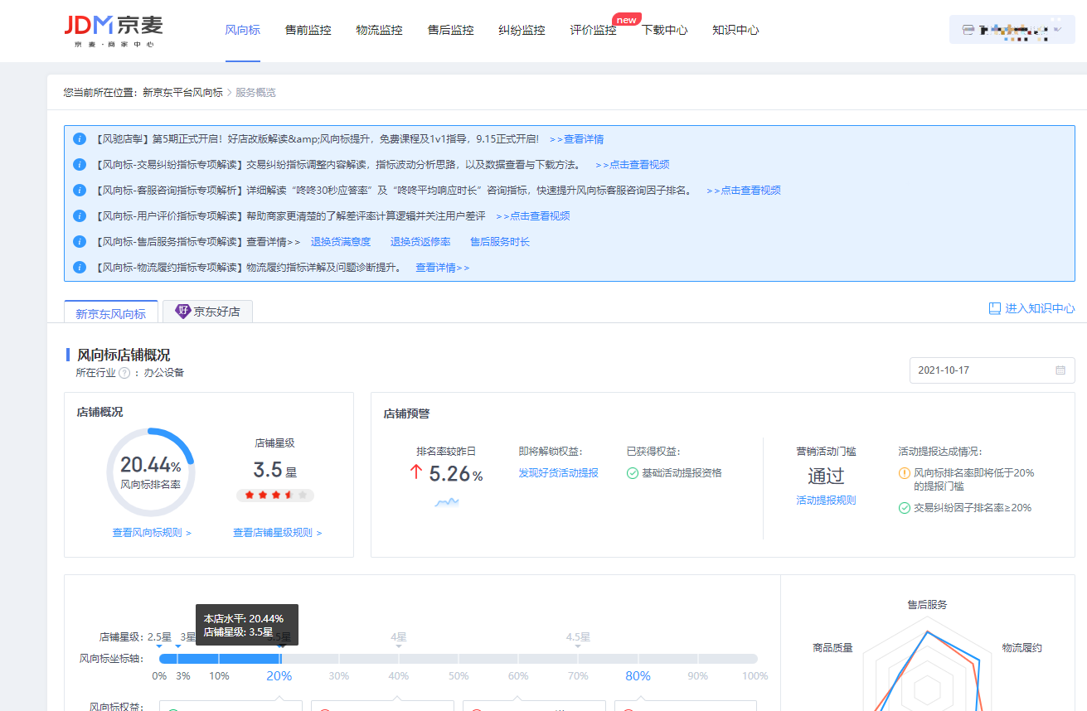Viewport: 1087px width, 711px height.
Task: Click the 新京东平台风向标 breadcrumb
Action: pyautogui.click(x=182, y=93)
